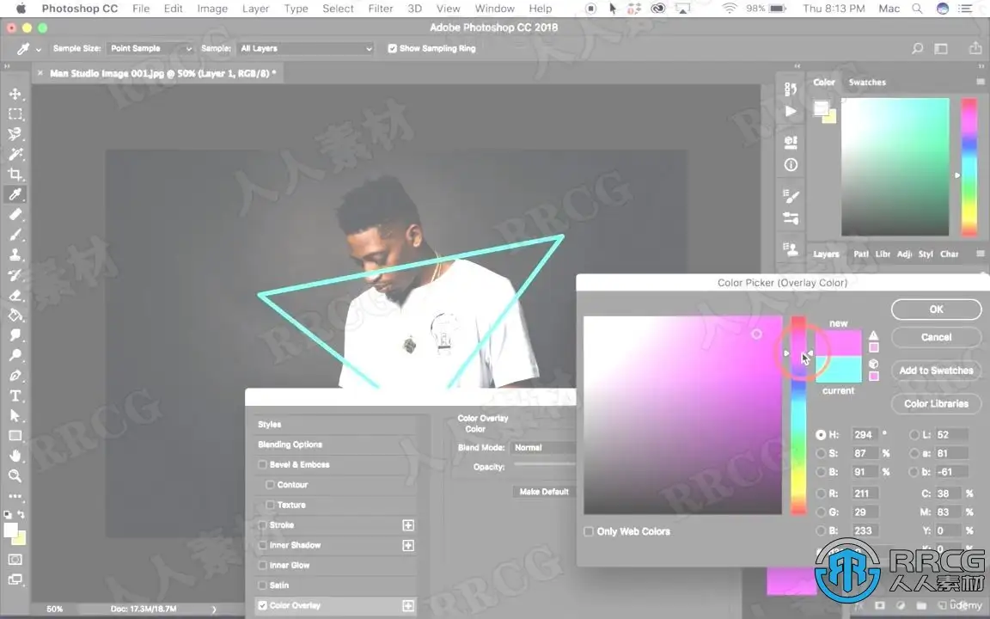
Task: Click the Share icon in options bar
Action: point(975,48)
